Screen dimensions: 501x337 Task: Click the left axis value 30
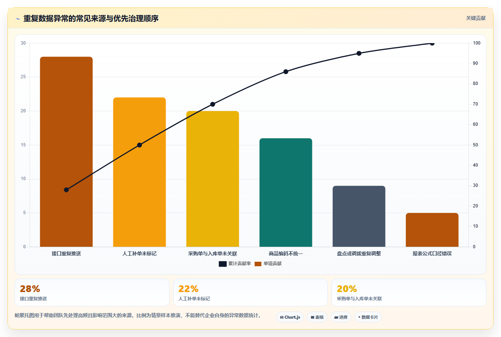tap(23, 43)
